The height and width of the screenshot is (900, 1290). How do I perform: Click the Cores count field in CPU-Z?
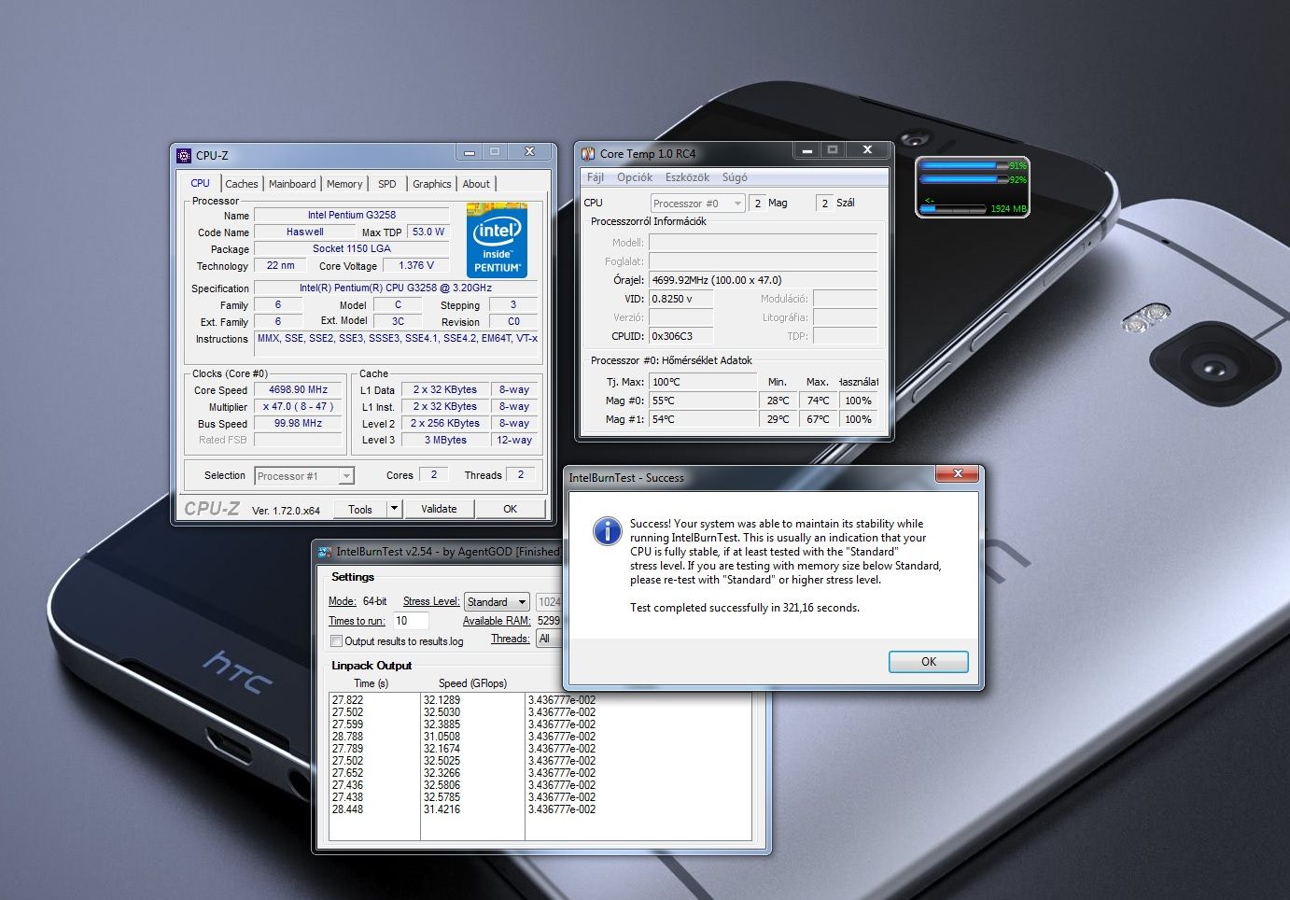[x=434, y=474]
